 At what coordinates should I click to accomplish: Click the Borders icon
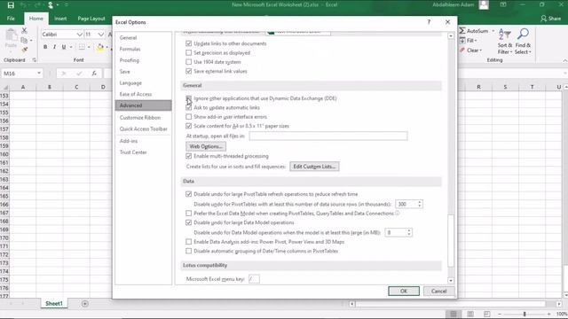pos(82,47)
